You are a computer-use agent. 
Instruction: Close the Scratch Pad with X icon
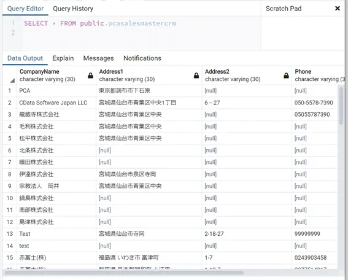pyautogui.click(x=338, y=9)
